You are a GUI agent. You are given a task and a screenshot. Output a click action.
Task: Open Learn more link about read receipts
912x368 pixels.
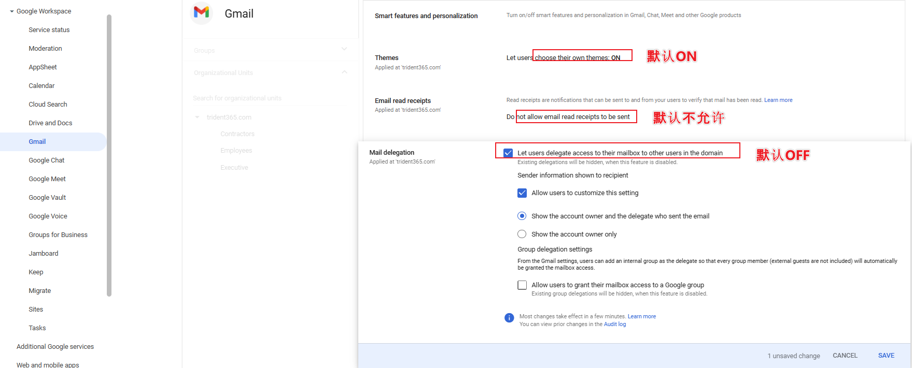778,100
